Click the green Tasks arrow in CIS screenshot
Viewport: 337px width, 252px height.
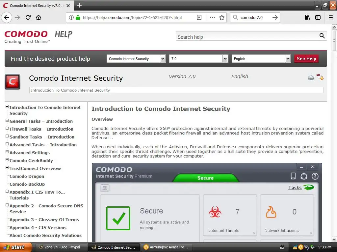(x=308, y=187)
